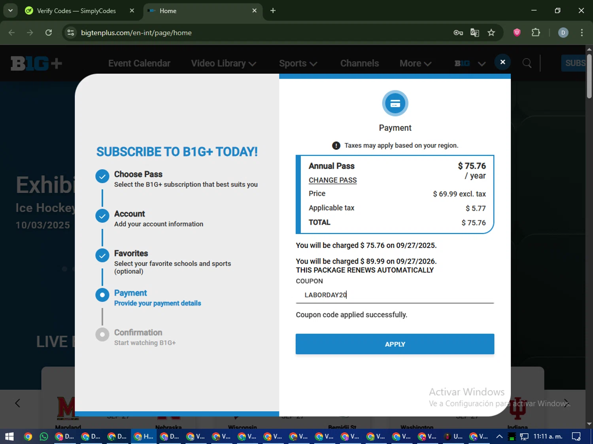This screenshot has height=444, width=593.
Task: Expand the More menu
Action: [415, 64]
